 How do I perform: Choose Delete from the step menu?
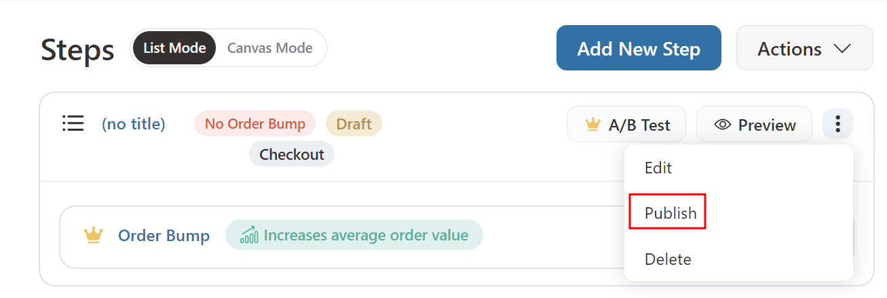(668, 259)
